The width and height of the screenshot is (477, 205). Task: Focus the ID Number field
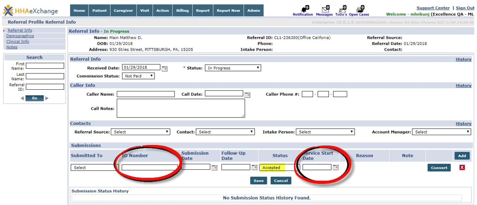tap(150, 167)
